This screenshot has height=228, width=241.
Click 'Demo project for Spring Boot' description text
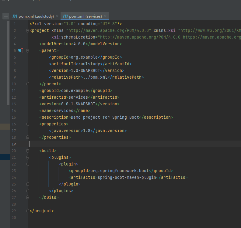[105, 117]
